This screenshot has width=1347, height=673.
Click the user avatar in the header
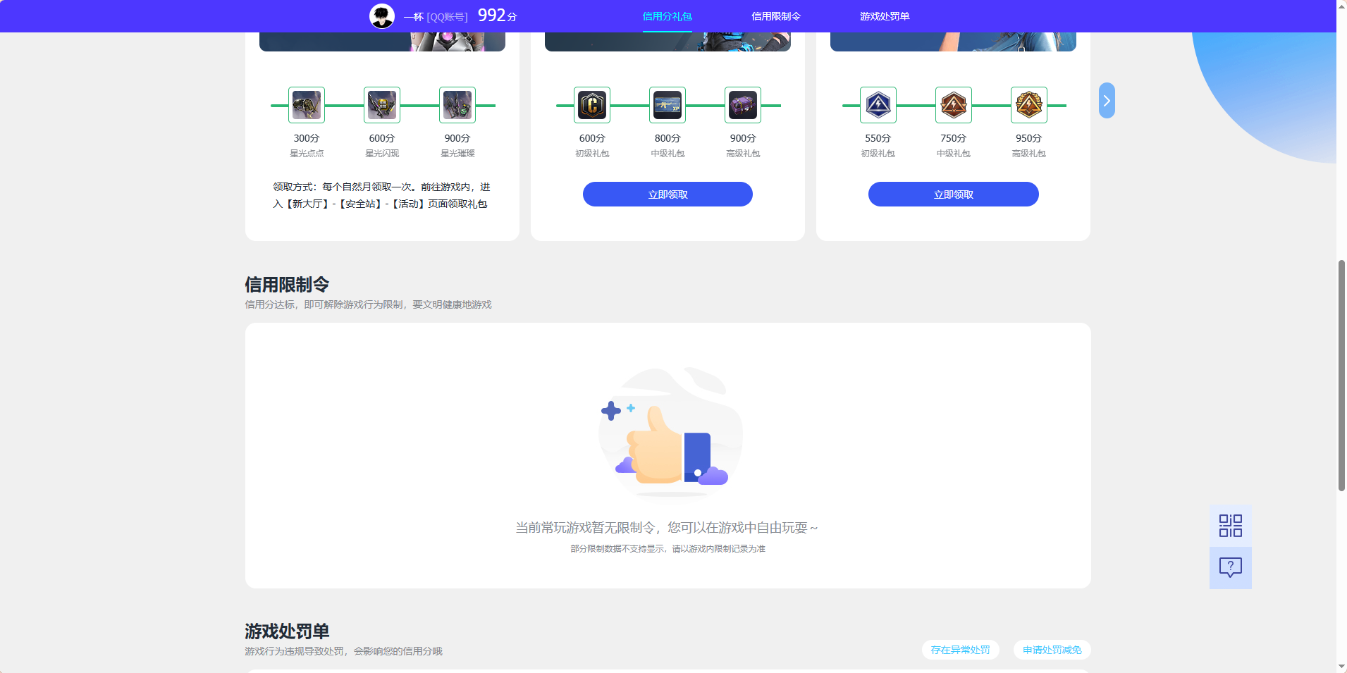[x=381, y=16]
